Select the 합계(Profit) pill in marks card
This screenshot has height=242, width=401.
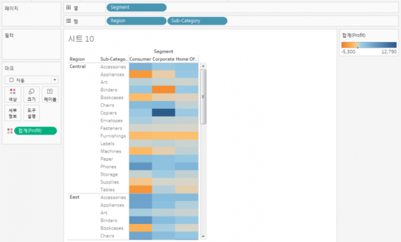point(35,131)
